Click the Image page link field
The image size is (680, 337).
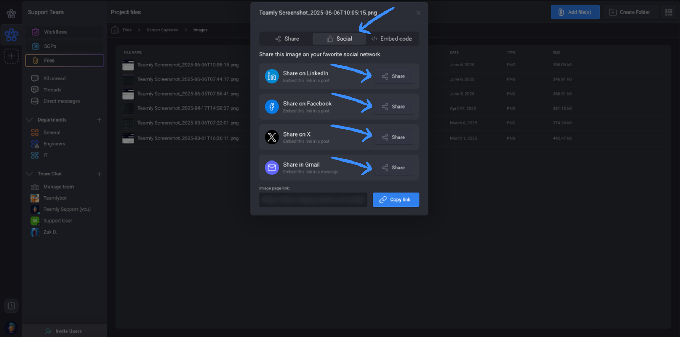313,200
